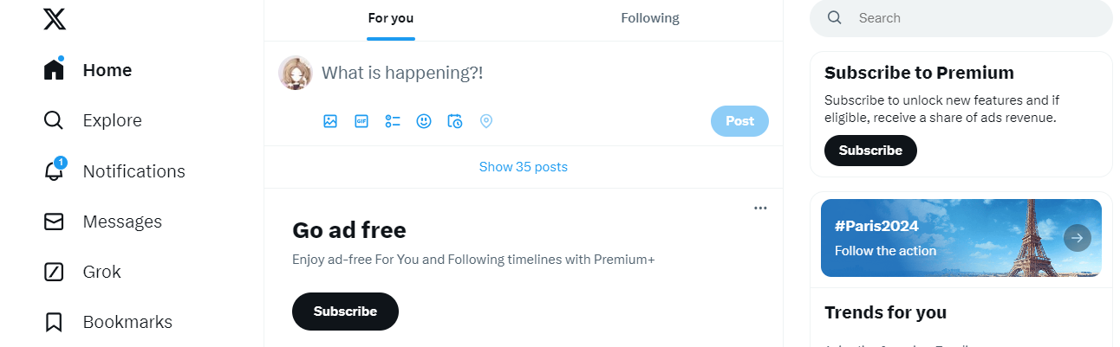The height and width of the screenshot is (347, 1120).
Task: Open Messages envelope icon
Action: coord(54,222)
